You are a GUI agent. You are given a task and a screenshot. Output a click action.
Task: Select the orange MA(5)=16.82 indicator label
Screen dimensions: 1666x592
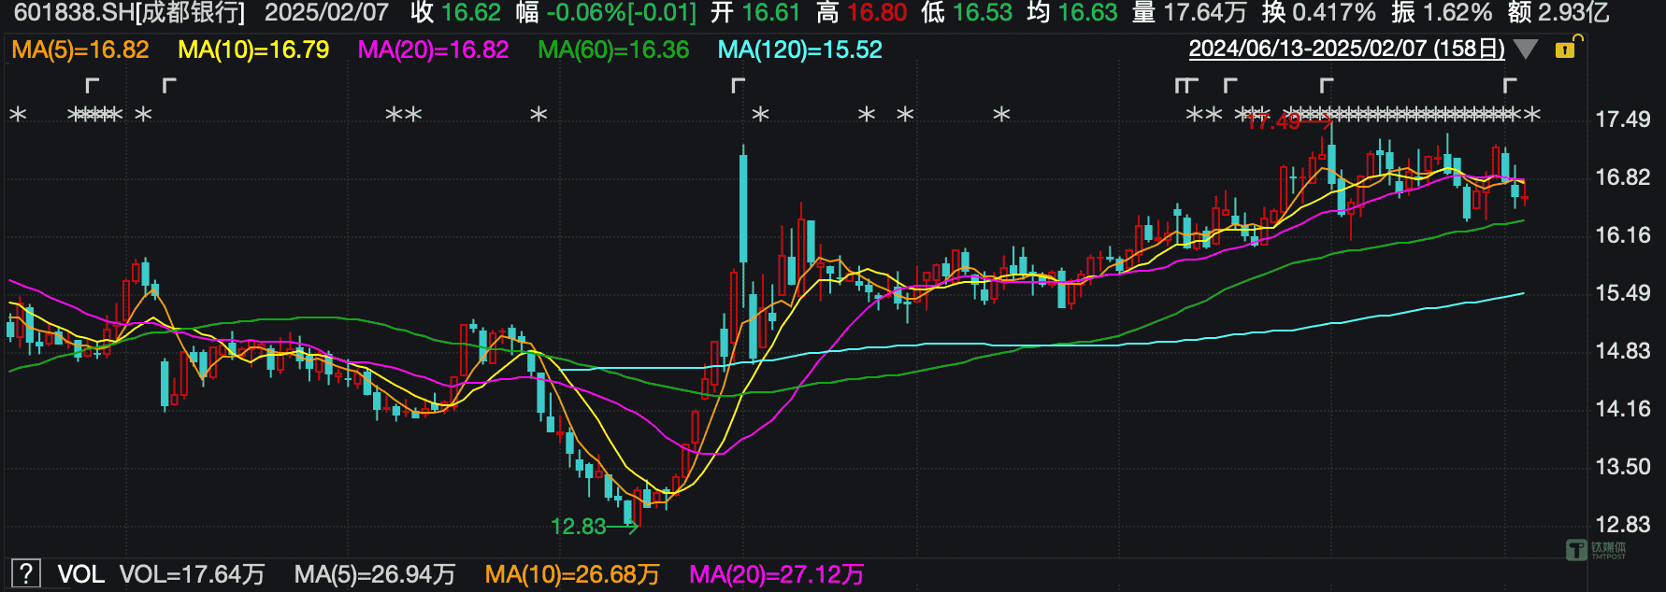click(x=80, y=49)
